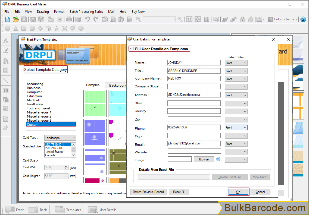This screenshot has width=309, height=215.
Task: Click the Reset All button
Action: point(179,192)
